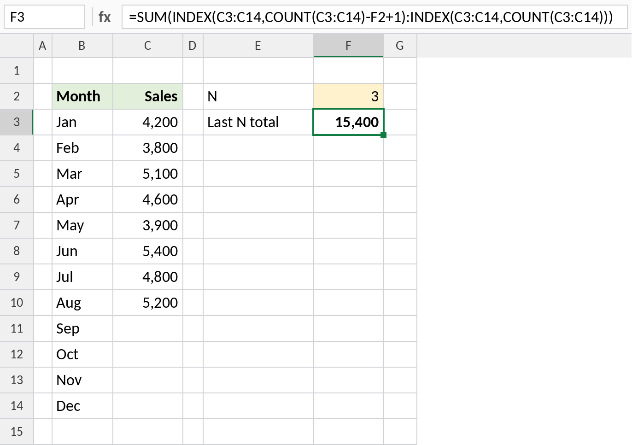Click the sales value 4,600

[x=148, y=199]
